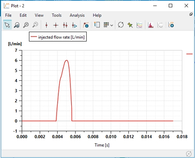Click the injected flow rate legend entry
Viewport: 195px width, 158px height.
58,37
